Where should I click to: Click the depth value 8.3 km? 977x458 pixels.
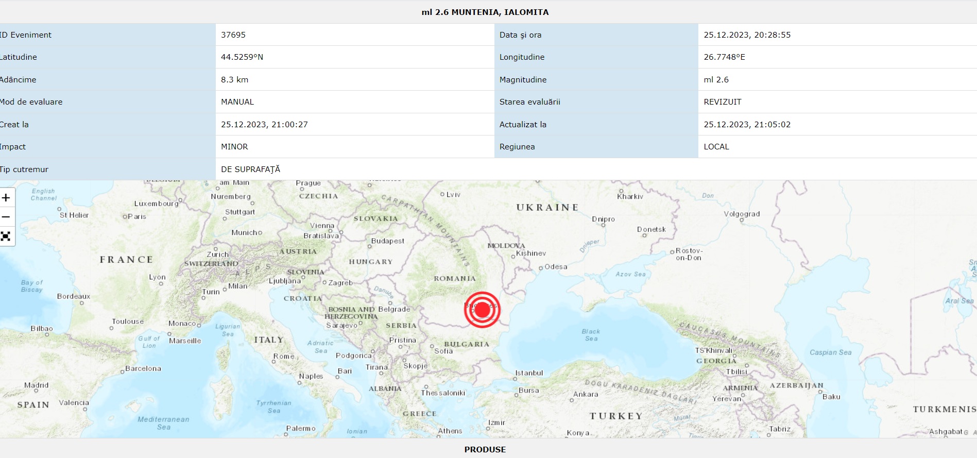tap(235, 80)
